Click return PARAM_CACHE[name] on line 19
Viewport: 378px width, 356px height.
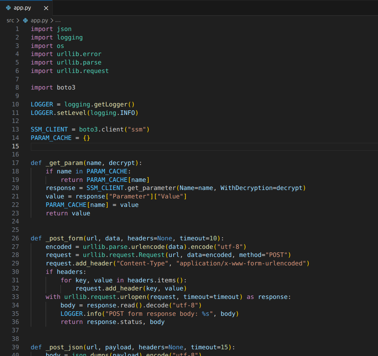click(x=105, y=180)
